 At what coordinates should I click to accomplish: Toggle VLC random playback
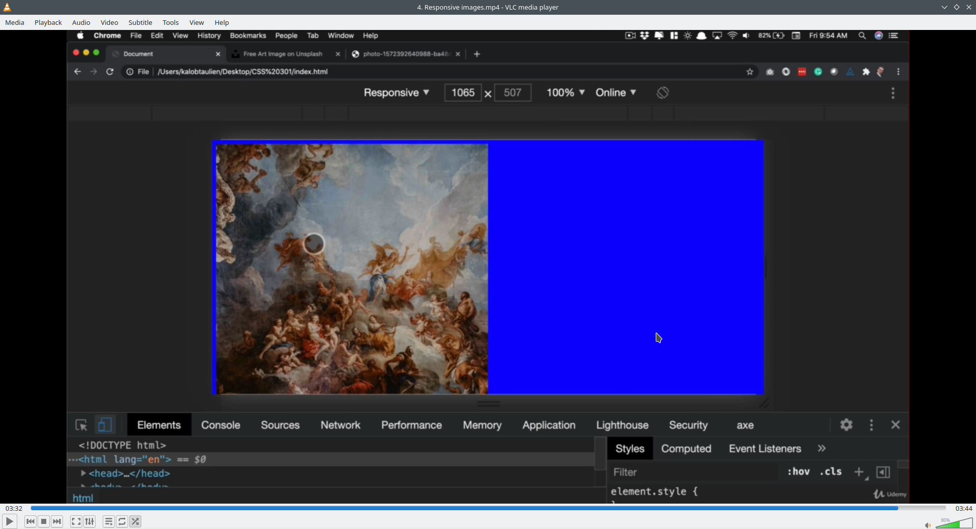point(135,521)
